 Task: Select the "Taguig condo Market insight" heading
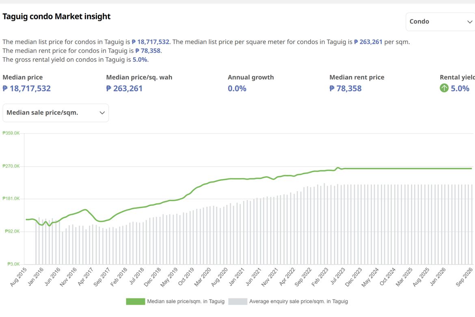click(57, 16)
